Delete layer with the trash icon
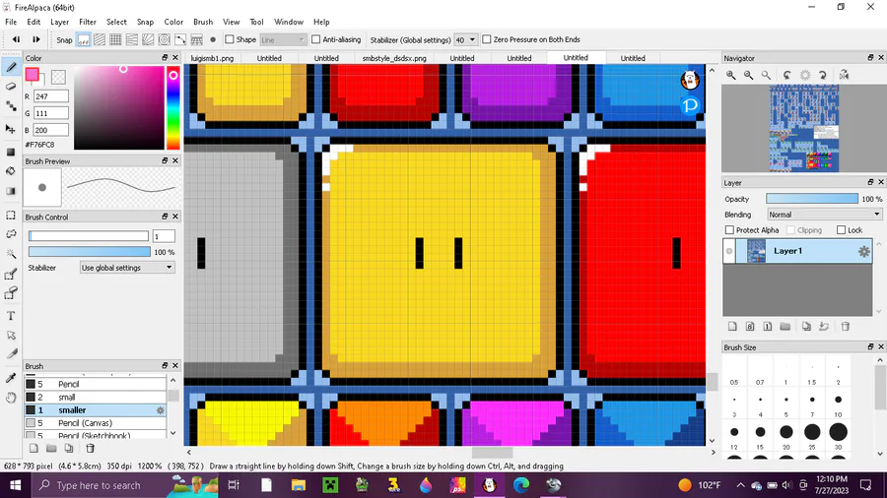Image resolution: width=887 pixels, height=498 pixels. click(x=846, y=327)
